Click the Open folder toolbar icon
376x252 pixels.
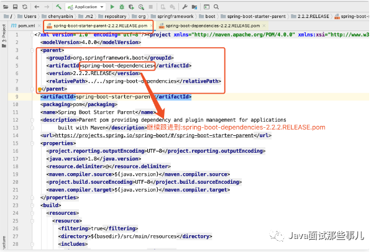pyautogui.click(x=6, y=7)
